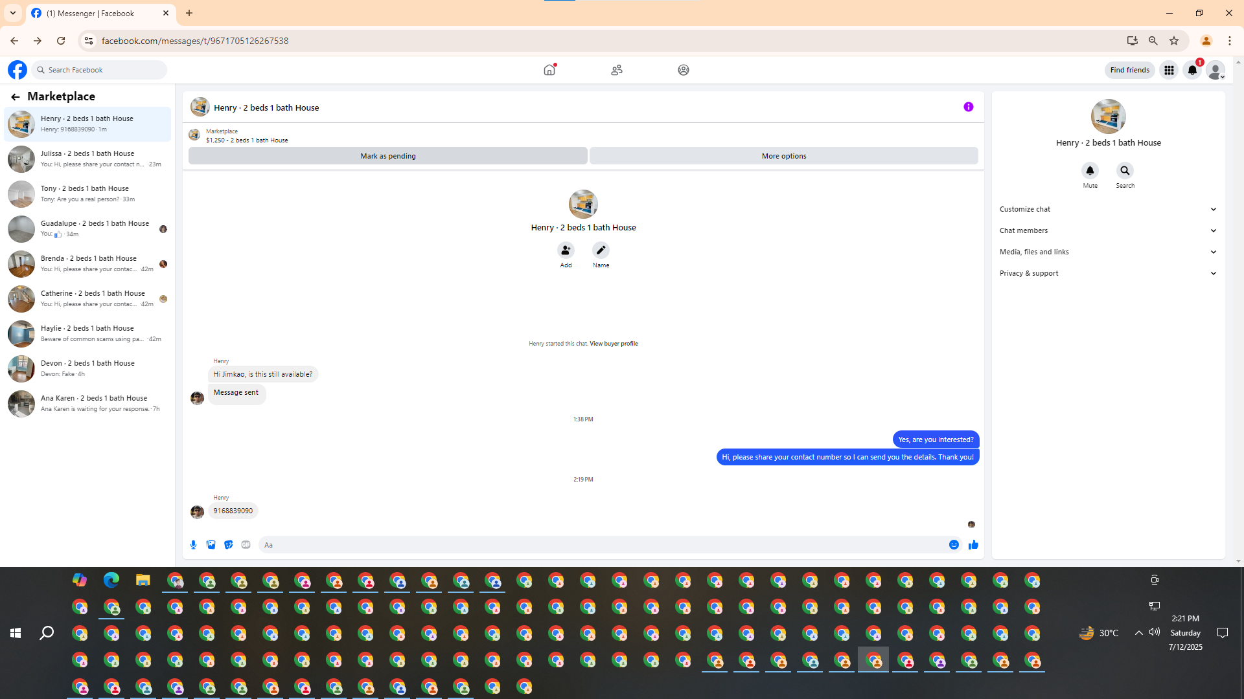Image resolution: width=1244 pixels, height=699 pixels.
Task: Open the emoji picker in composer
Action: [954, 545]
